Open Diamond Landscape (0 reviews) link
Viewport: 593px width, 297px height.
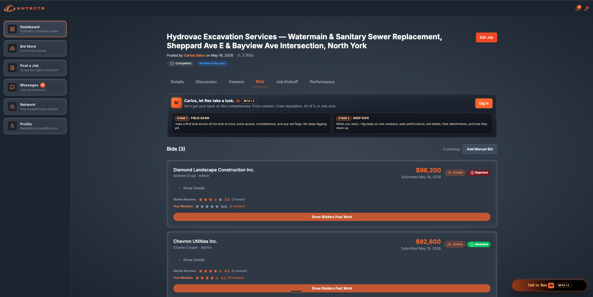point(237,206)
